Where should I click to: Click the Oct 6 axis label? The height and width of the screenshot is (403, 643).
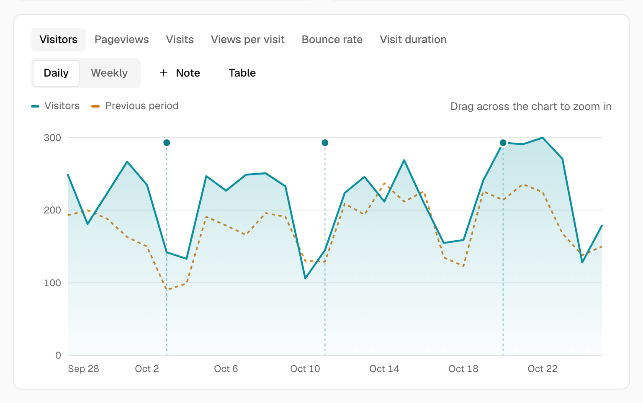(226, 369)
